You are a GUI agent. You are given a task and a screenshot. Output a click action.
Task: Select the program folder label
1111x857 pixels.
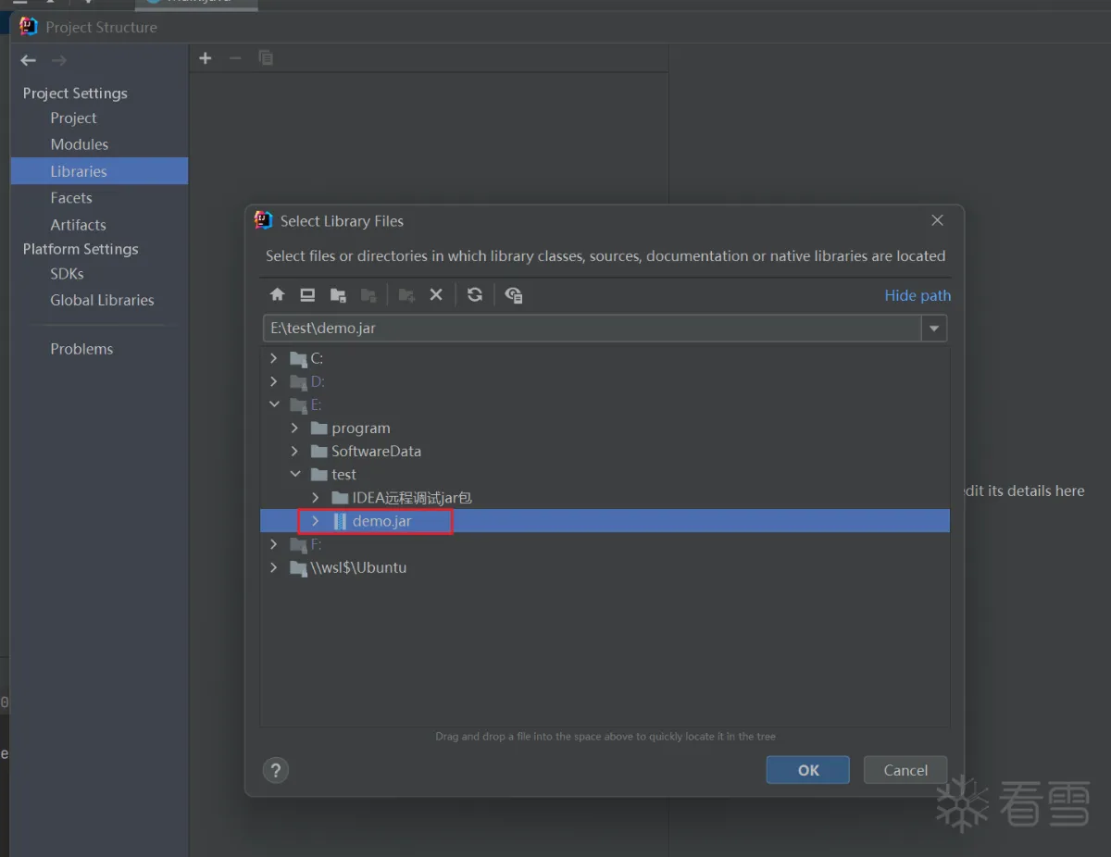361,428
